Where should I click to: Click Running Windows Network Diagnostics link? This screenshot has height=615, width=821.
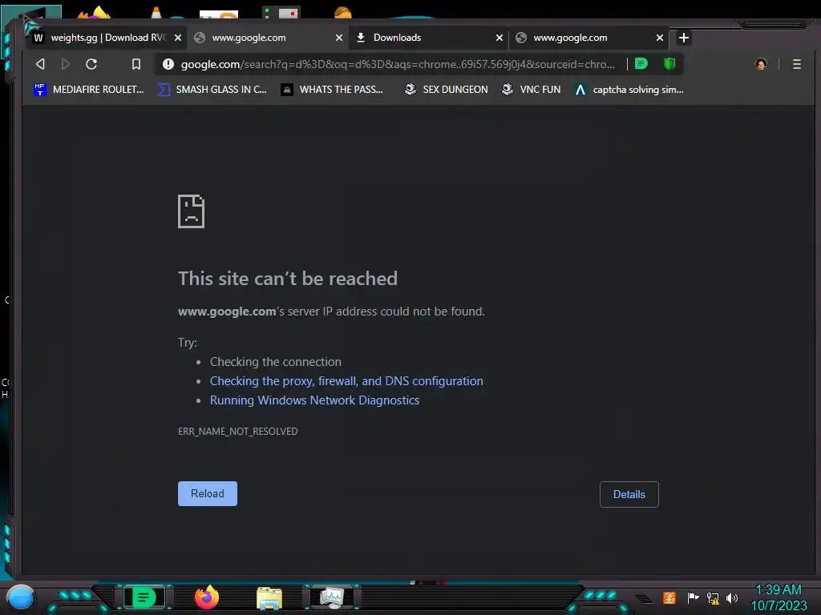click(x=314, y=400)
